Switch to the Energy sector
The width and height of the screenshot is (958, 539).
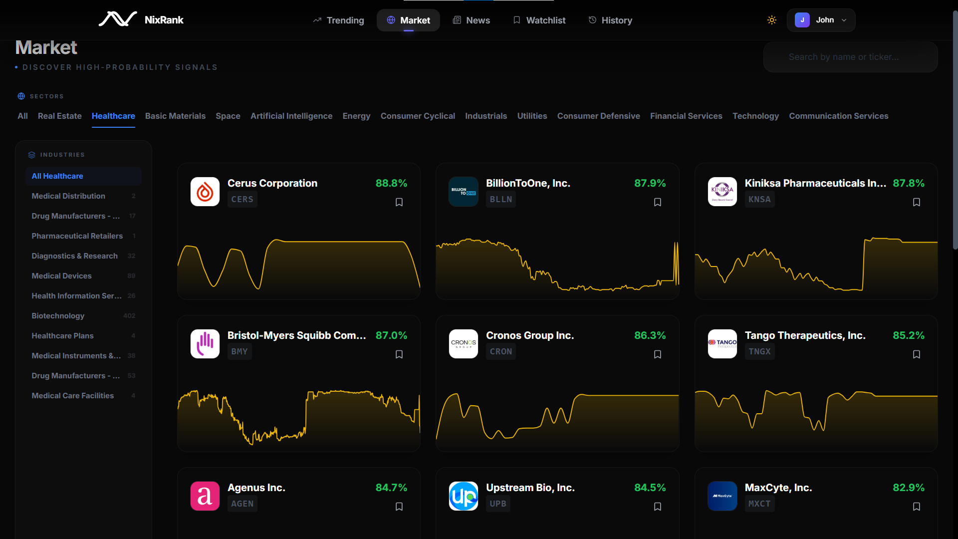[x=357, y=116]
